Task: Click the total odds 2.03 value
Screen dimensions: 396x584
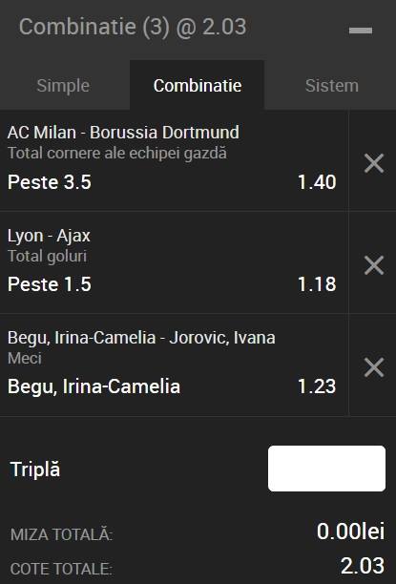Action: pos(363,566)
